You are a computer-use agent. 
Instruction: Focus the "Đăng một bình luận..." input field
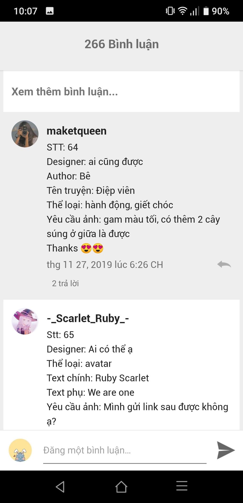pos(125,451)
